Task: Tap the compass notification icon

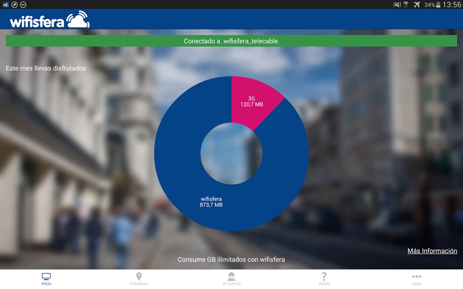Action: click(x=14, y=5)
